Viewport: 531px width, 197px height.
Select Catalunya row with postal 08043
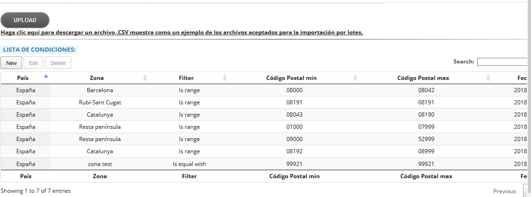[x=100, y=114]
